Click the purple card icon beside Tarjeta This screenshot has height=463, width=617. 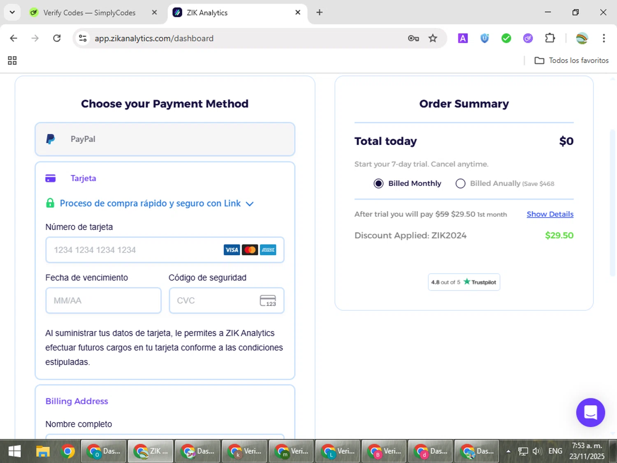(51, 178)
